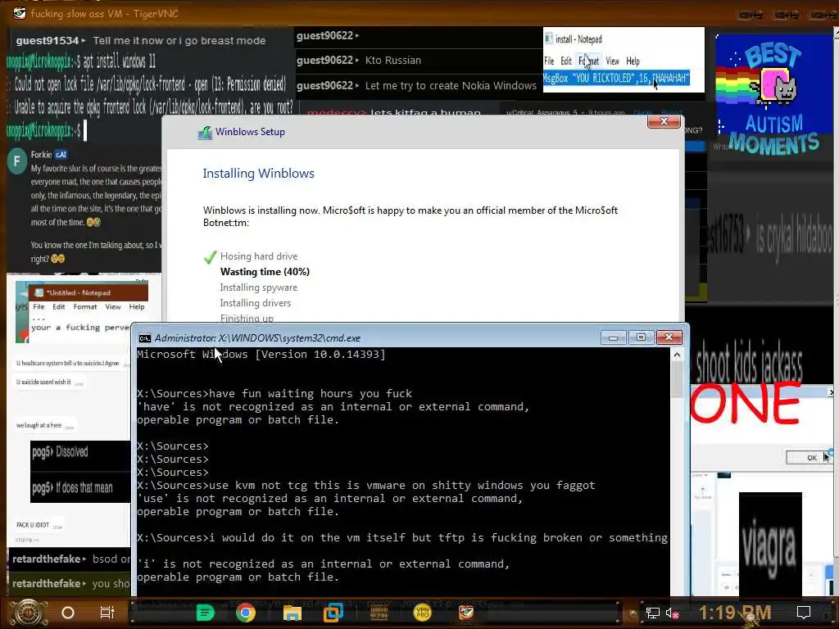Image resolution: width=839 pixels, height=629 pixels.
Task: Click the highlighted MsgBox line in Notepad
Action: click(x=616, y=78)
